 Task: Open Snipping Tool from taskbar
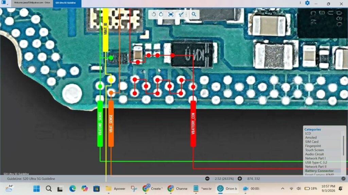(134, 189)
